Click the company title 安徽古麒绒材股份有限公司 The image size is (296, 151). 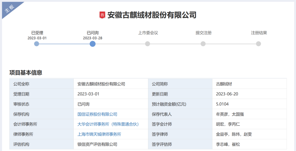click(x=152, y=15)
